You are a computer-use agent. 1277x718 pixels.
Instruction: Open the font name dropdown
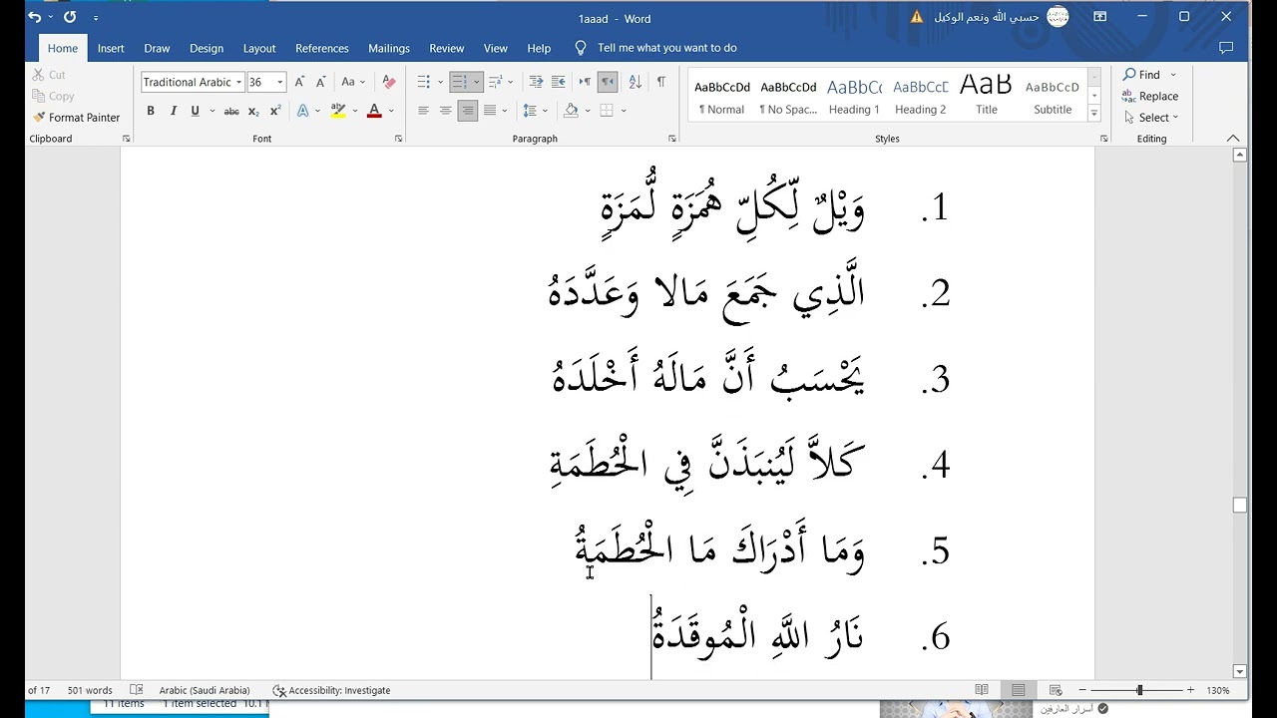point(239,82)
